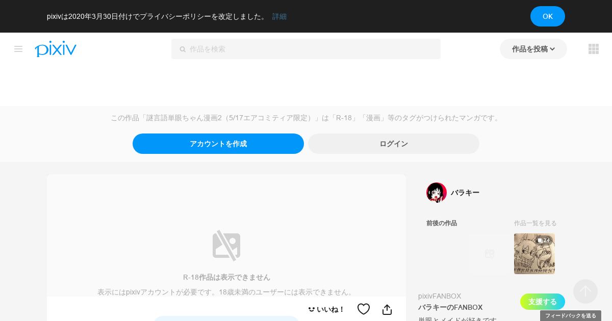Expand the 作品を投稿 dropdown
The width and height of the screenshot is (612, 321).
533,49
